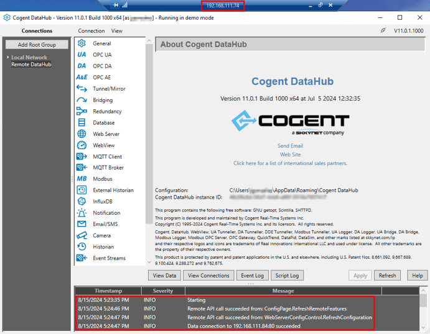
Task: Open the Historian clock icon
Action: (82, 246)
